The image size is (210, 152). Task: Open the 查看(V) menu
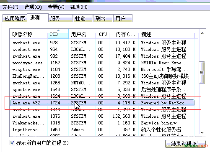click(56, 7)
